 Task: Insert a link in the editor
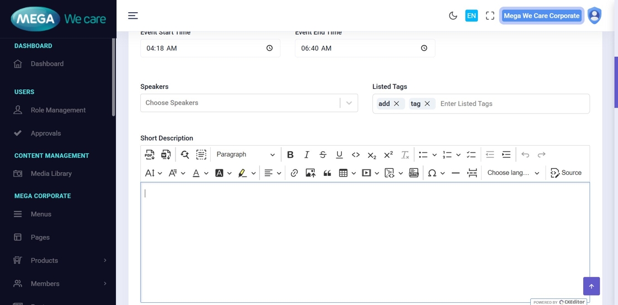point(294,173)
